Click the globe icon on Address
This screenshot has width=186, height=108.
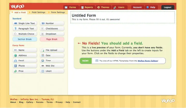click(16, 56)
